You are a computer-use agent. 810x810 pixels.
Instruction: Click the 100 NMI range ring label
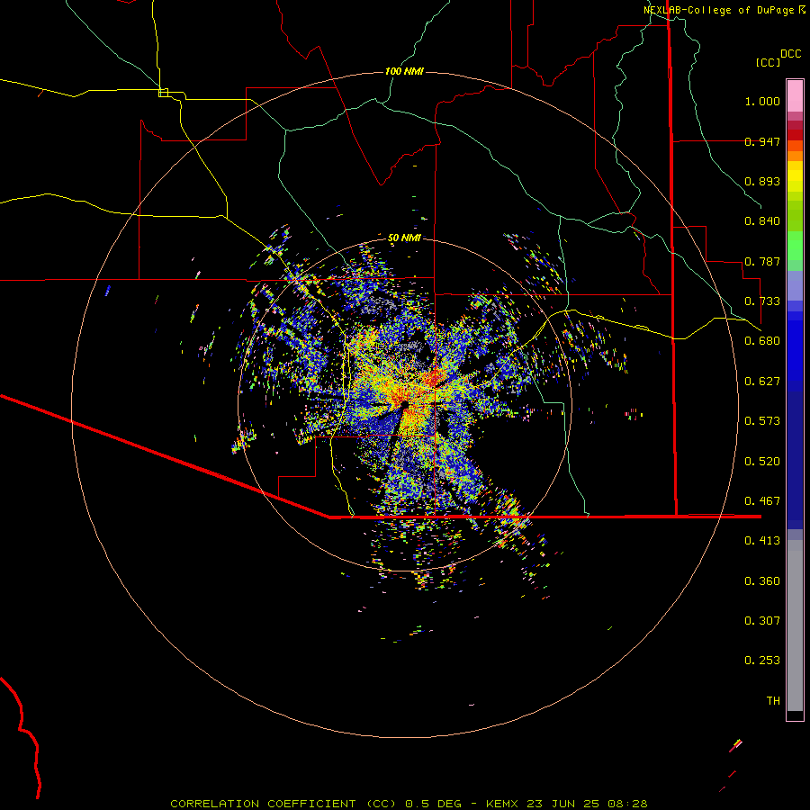pyautogui.click(x=404, y=71)
